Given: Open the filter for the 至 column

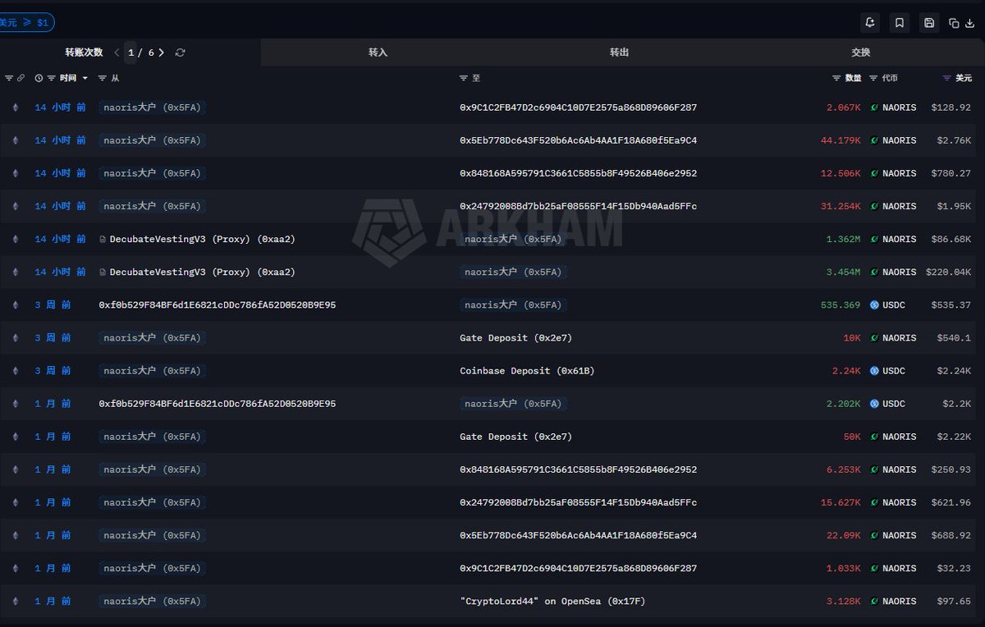Looking at the screenshot, I should coord(463,78).
